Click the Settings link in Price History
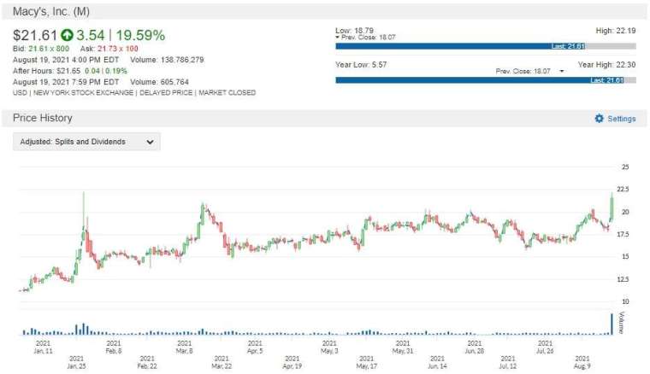This screenshot has width=650, height=374. click(622, 119)
